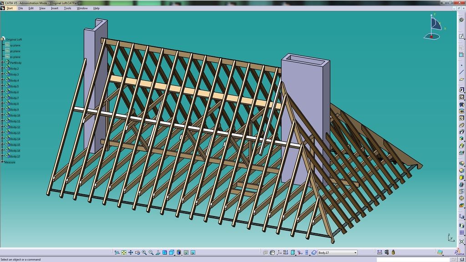Click the Swap Visible Space icon
466x262 pixels.
click(x=193, y=252)
